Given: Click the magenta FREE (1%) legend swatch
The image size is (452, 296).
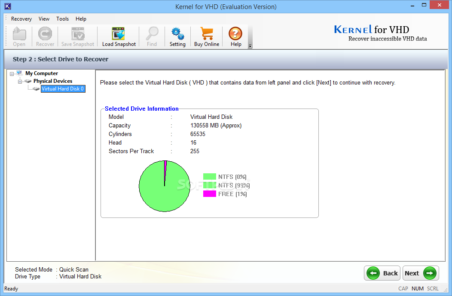Looking at the screenshot, I should [x=210, y=194].
